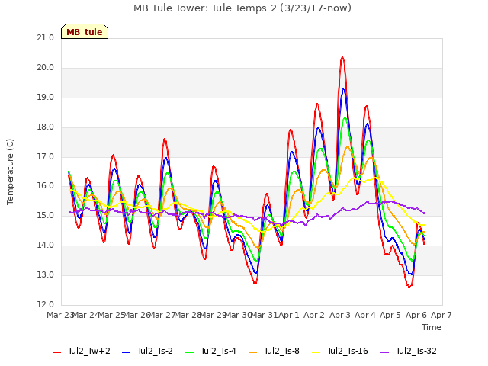Image resolution: width=488 pixels, height=366 pixels.
Task: Click the Mar 23 x-axis label
Action: pos(60,315)
